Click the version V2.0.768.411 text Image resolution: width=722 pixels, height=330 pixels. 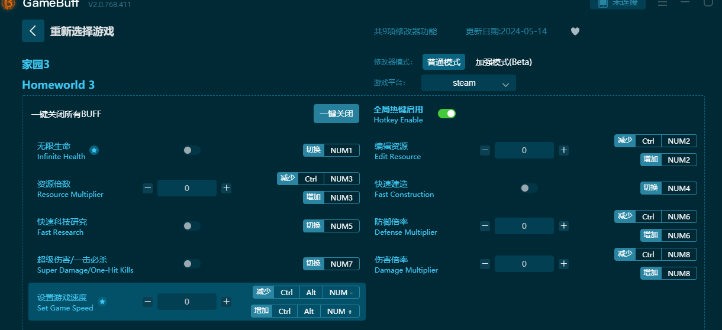pos(109,4)
